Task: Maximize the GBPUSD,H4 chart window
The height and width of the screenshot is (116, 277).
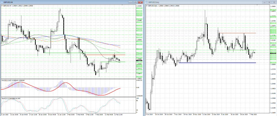Action: (x=135, y=2)
